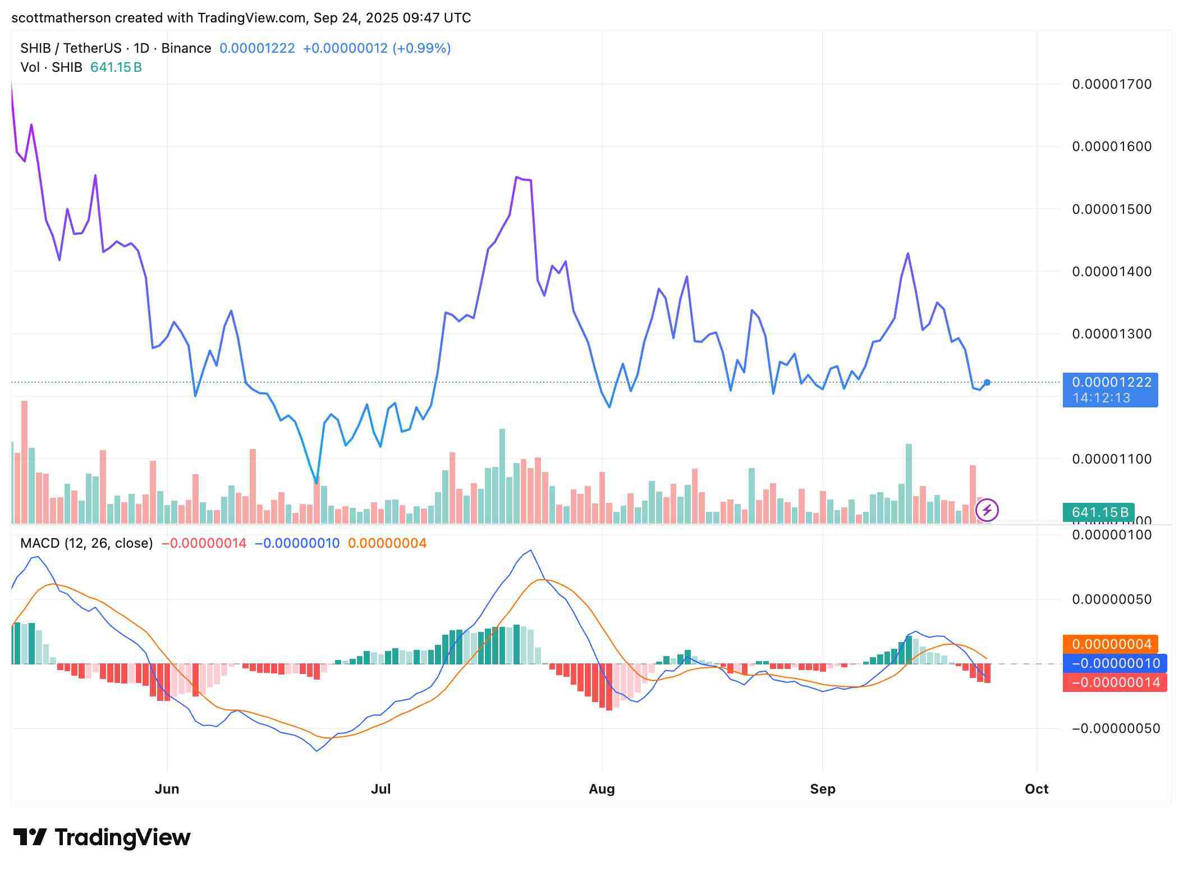
Task: Click the purple lightning bolt icon
Action: click(987, 510)
